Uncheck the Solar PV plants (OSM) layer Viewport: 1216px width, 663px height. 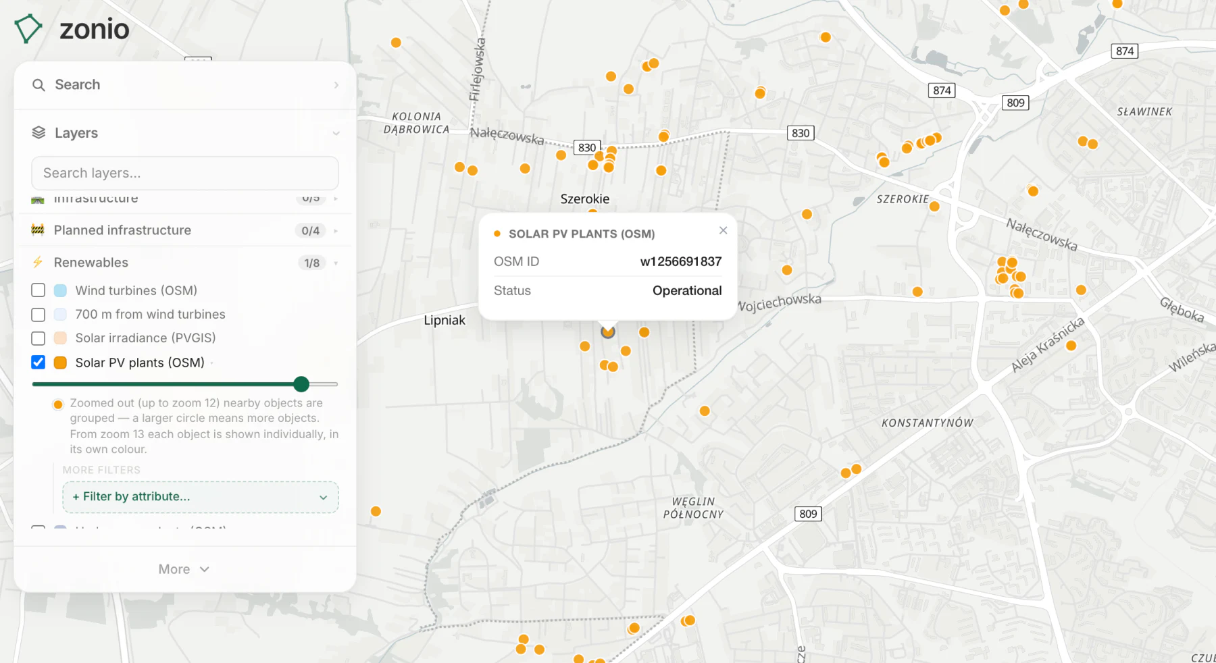coord(39,363)
